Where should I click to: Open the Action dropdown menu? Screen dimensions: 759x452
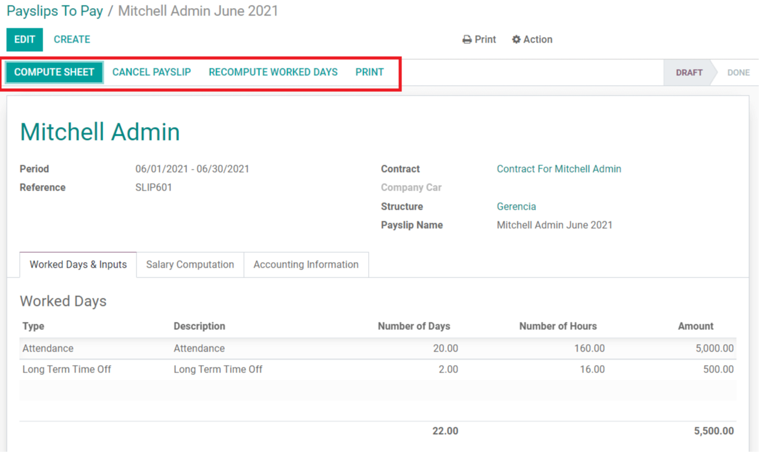point(532,39)
